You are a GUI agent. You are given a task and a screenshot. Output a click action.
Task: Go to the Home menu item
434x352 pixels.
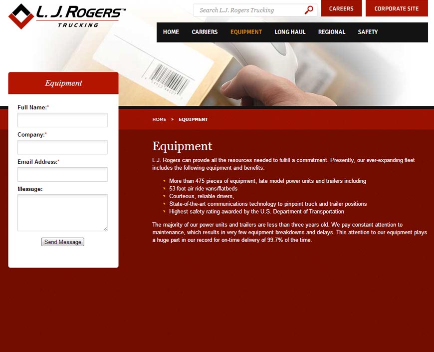pyautogui.click(x=171, y=32)
